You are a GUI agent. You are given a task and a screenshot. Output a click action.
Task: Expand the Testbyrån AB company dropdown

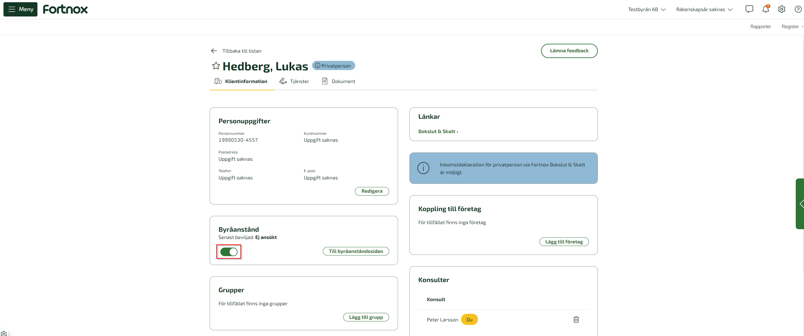point(647,10)
